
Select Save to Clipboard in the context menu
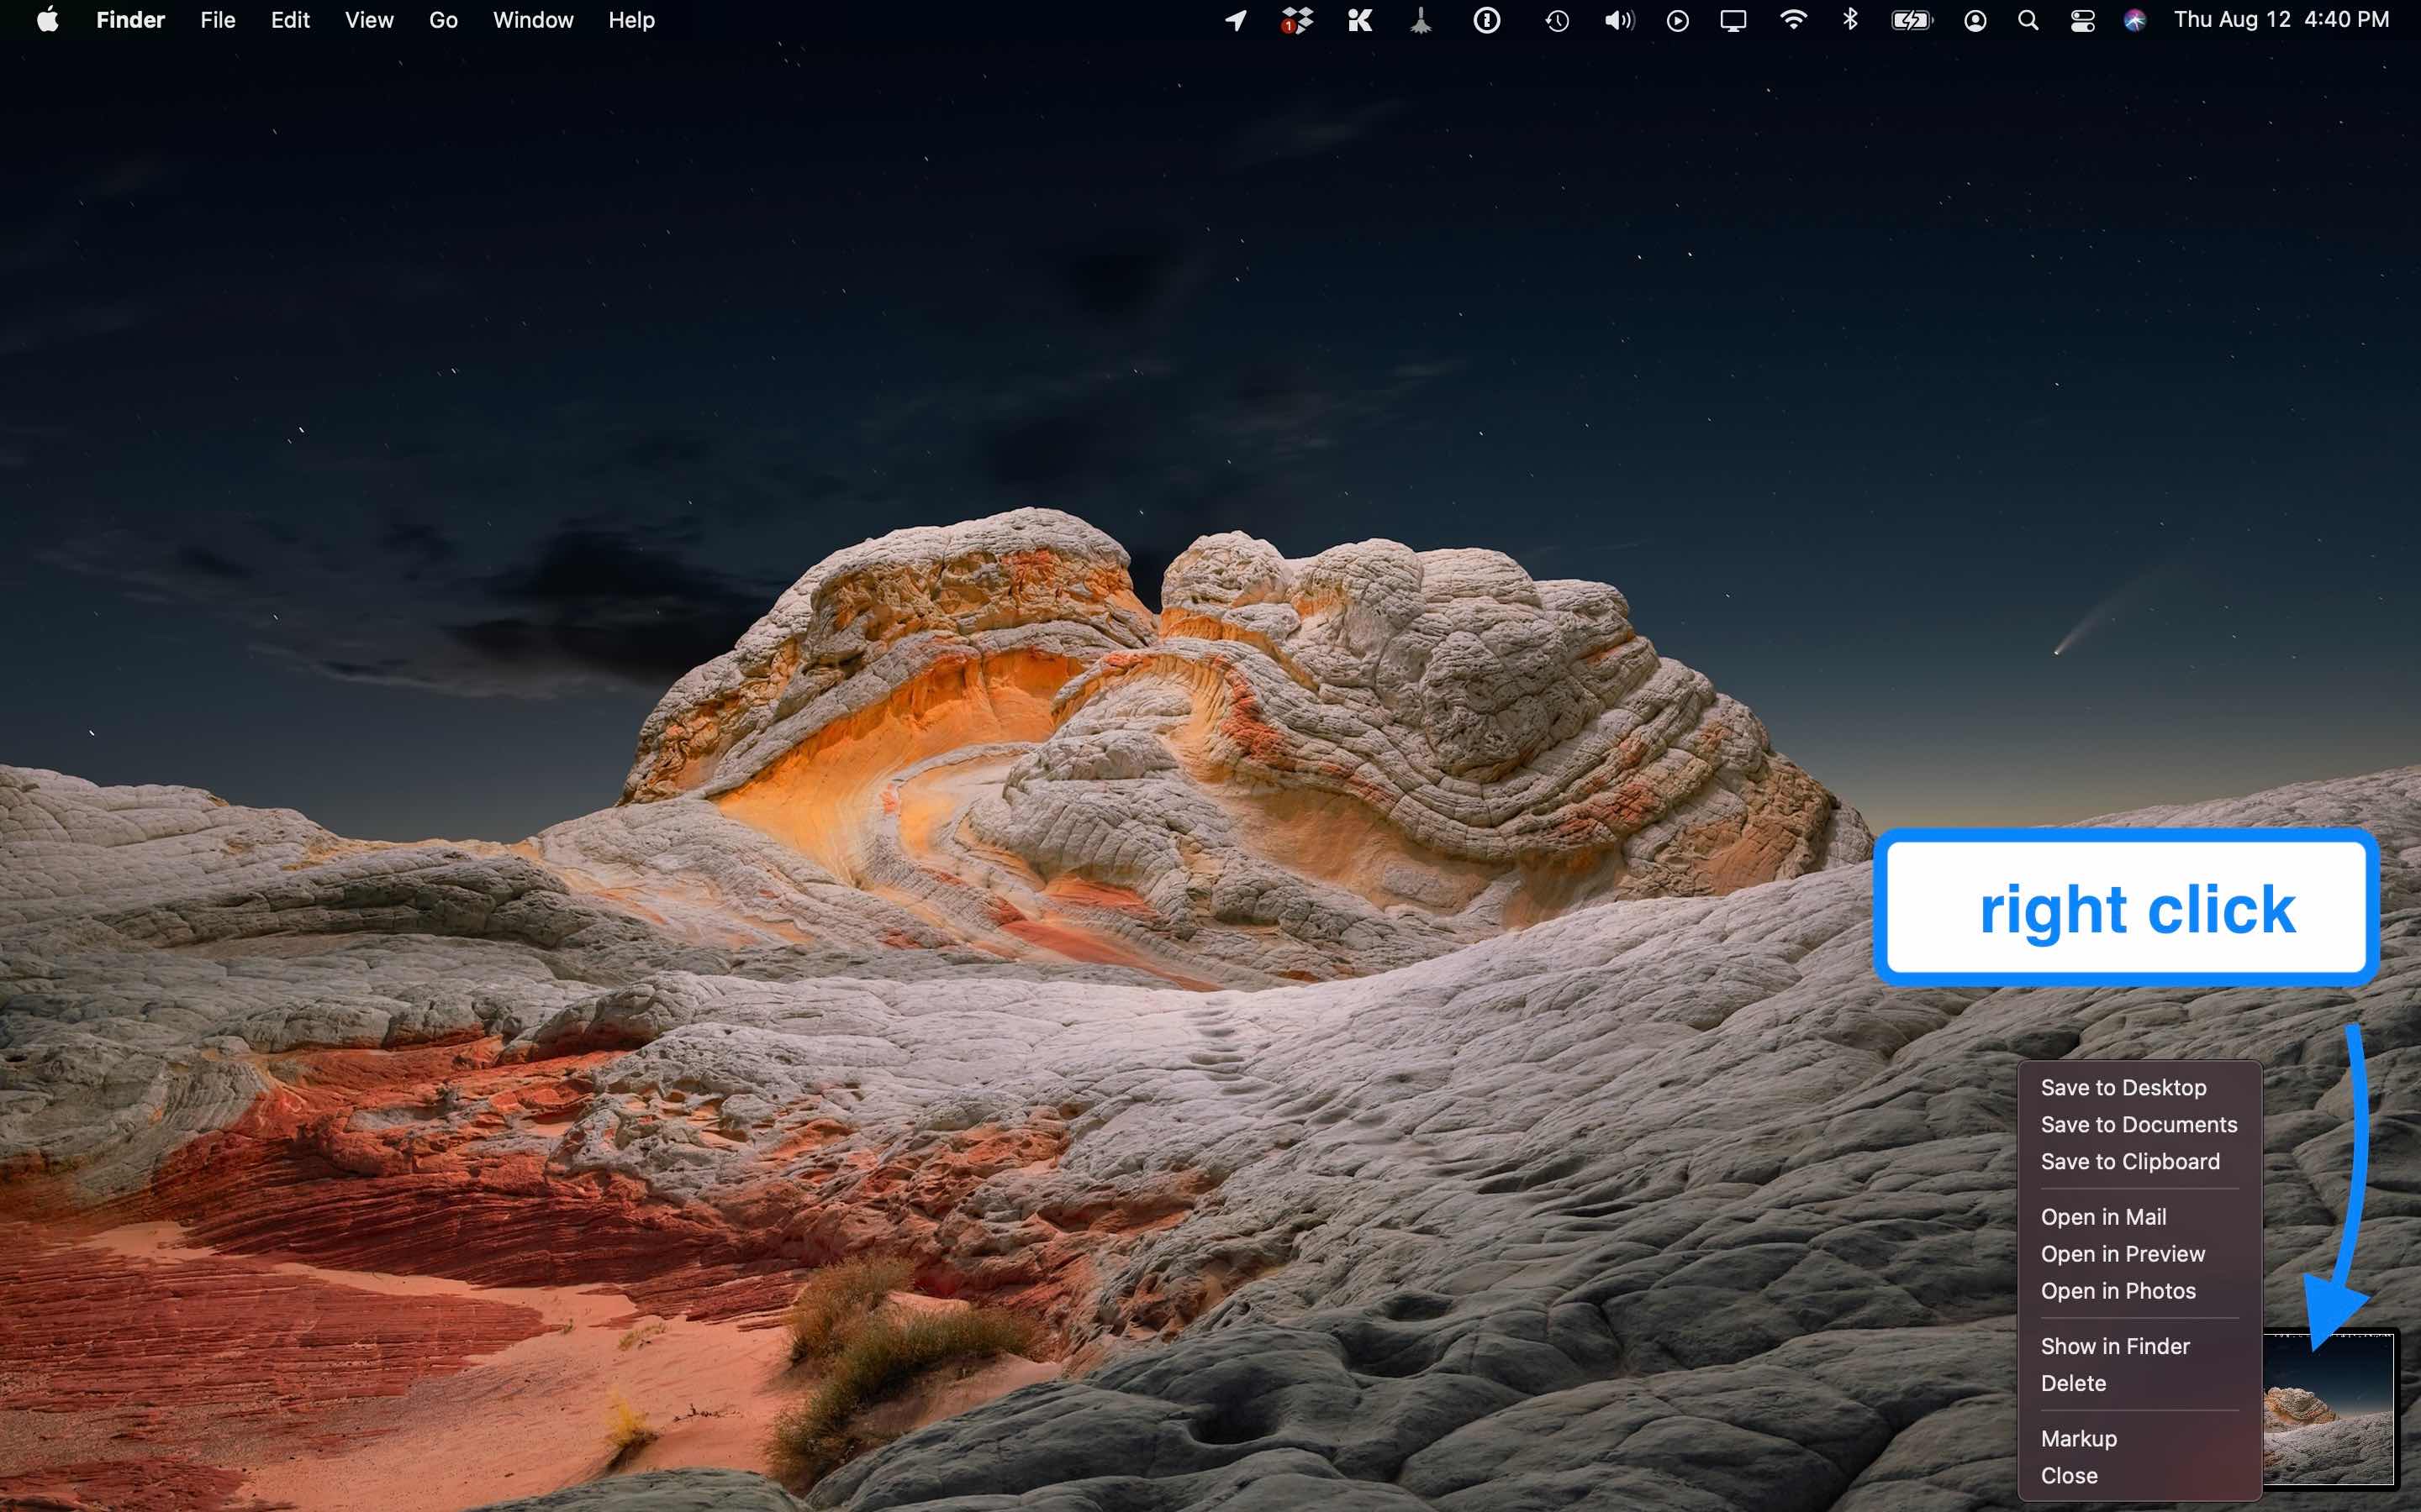point(2131,1161)
